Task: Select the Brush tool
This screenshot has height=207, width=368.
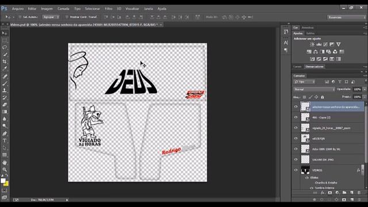Action: (x=5, y=83)
